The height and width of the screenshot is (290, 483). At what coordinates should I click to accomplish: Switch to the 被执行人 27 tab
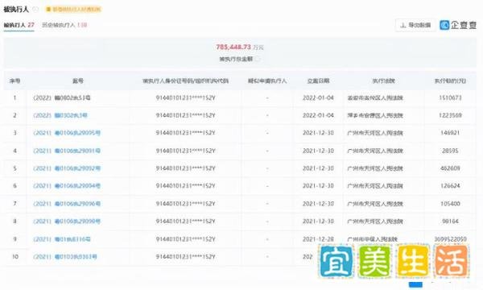click(19, 25)
